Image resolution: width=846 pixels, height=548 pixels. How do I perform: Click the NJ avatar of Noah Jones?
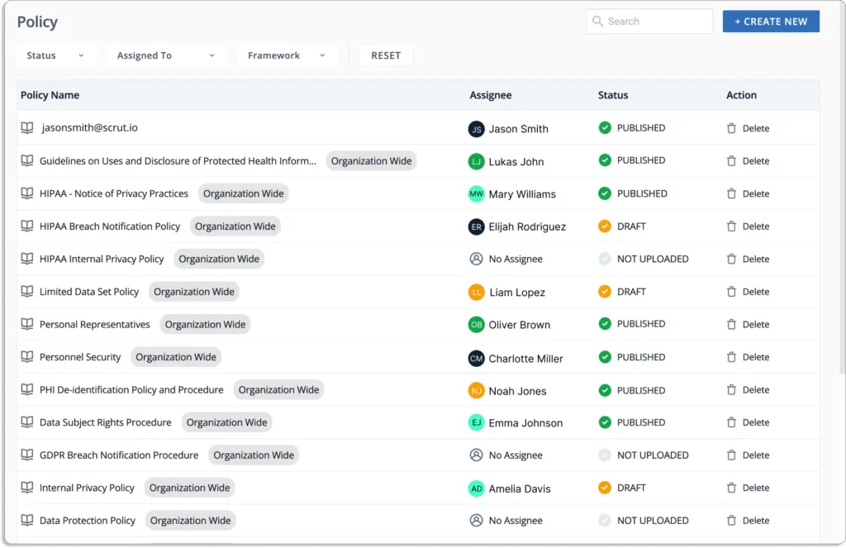tap(477, 390)
